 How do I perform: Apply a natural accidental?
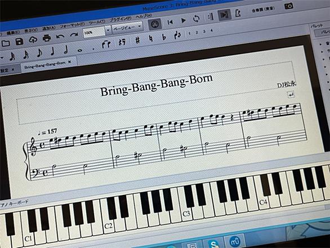[x=151, y=39]
